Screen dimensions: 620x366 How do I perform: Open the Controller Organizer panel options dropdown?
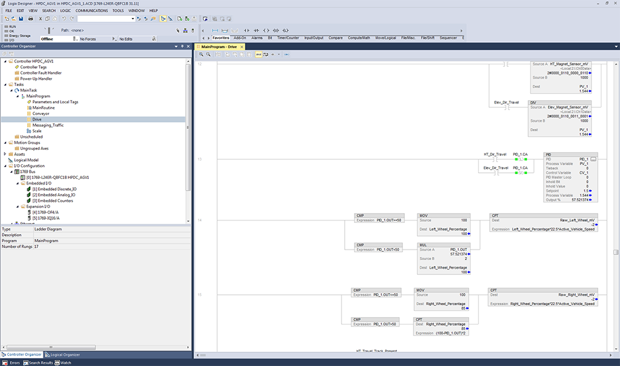point(176,46)
